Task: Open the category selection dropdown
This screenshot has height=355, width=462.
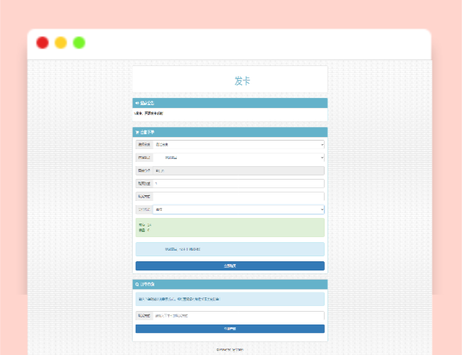Action: pos(238,145)
